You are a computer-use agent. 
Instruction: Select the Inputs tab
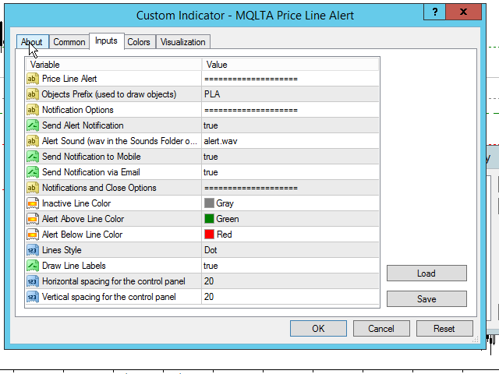click(x=106, y=41)
